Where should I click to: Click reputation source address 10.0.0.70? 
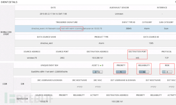pos(44,101)
